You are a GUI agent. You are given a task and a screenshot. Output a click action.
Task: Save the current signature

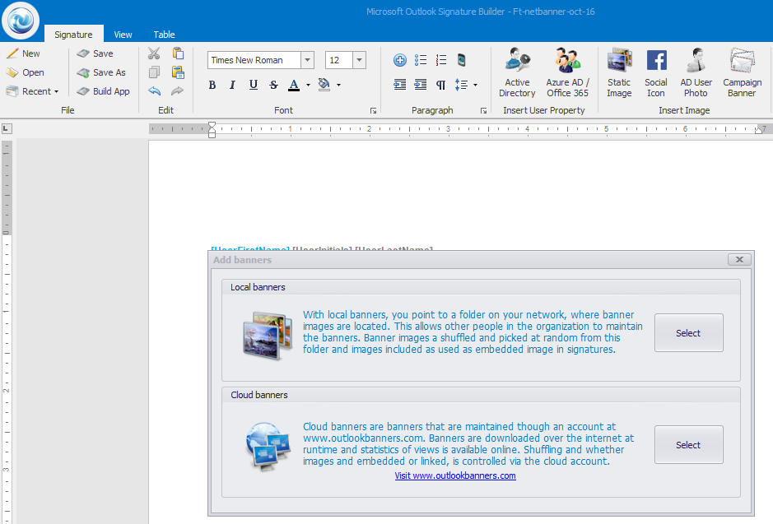95,53
